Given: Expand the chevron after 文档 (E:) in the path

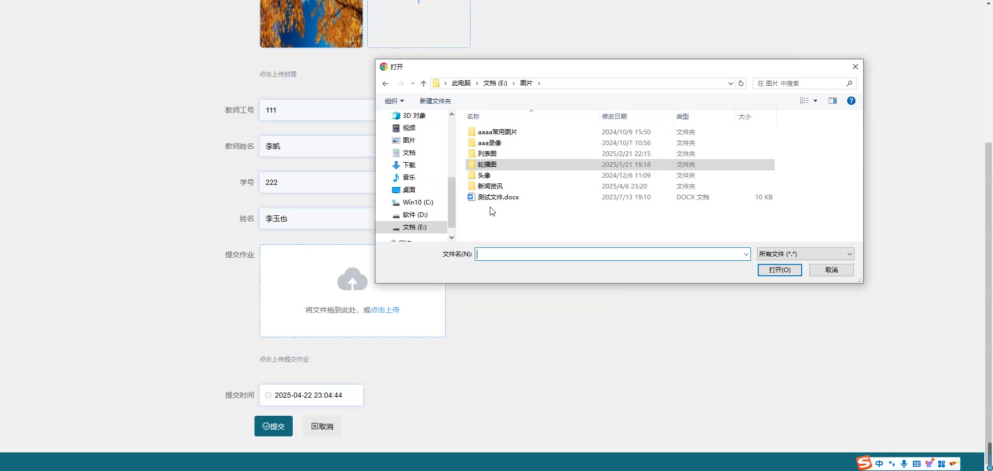Looking at the screenshot, I should click(514, 83).
